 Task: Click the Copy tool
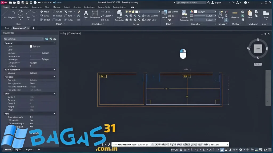coord(45,16)
